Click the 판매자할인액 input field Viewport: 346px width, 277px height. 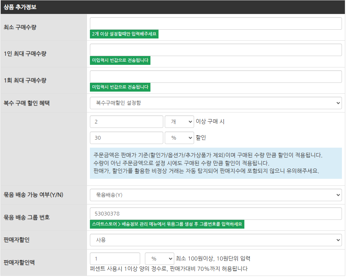pyautogui.click(x=115, y=259)
